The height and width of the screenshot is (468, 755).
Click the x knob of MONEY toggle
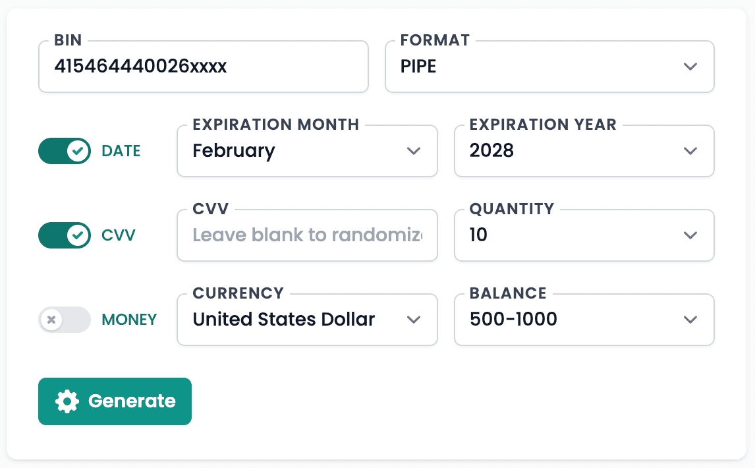pos(51,320)
